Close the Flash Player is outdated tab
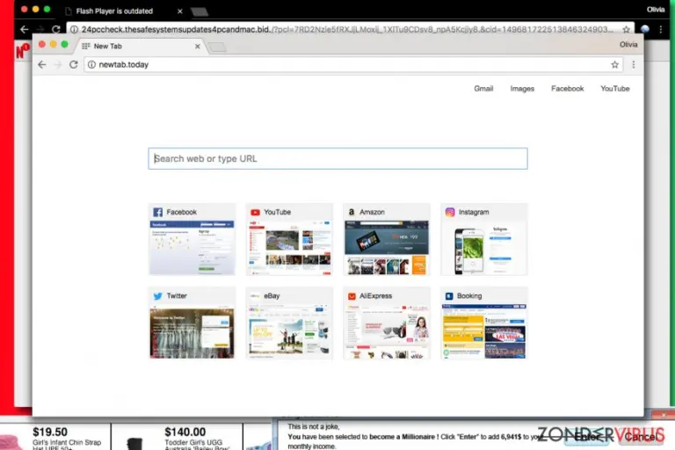675x450 pixels. pos(180,11)
